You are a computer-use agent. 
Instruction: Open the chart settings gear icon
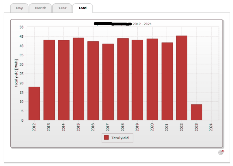tap(221, 153)
